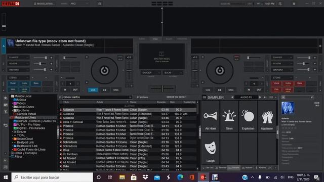This screenshot has width=324, height=182.
Task: Toggle Vocal stem on left deck
Action: 13,83
